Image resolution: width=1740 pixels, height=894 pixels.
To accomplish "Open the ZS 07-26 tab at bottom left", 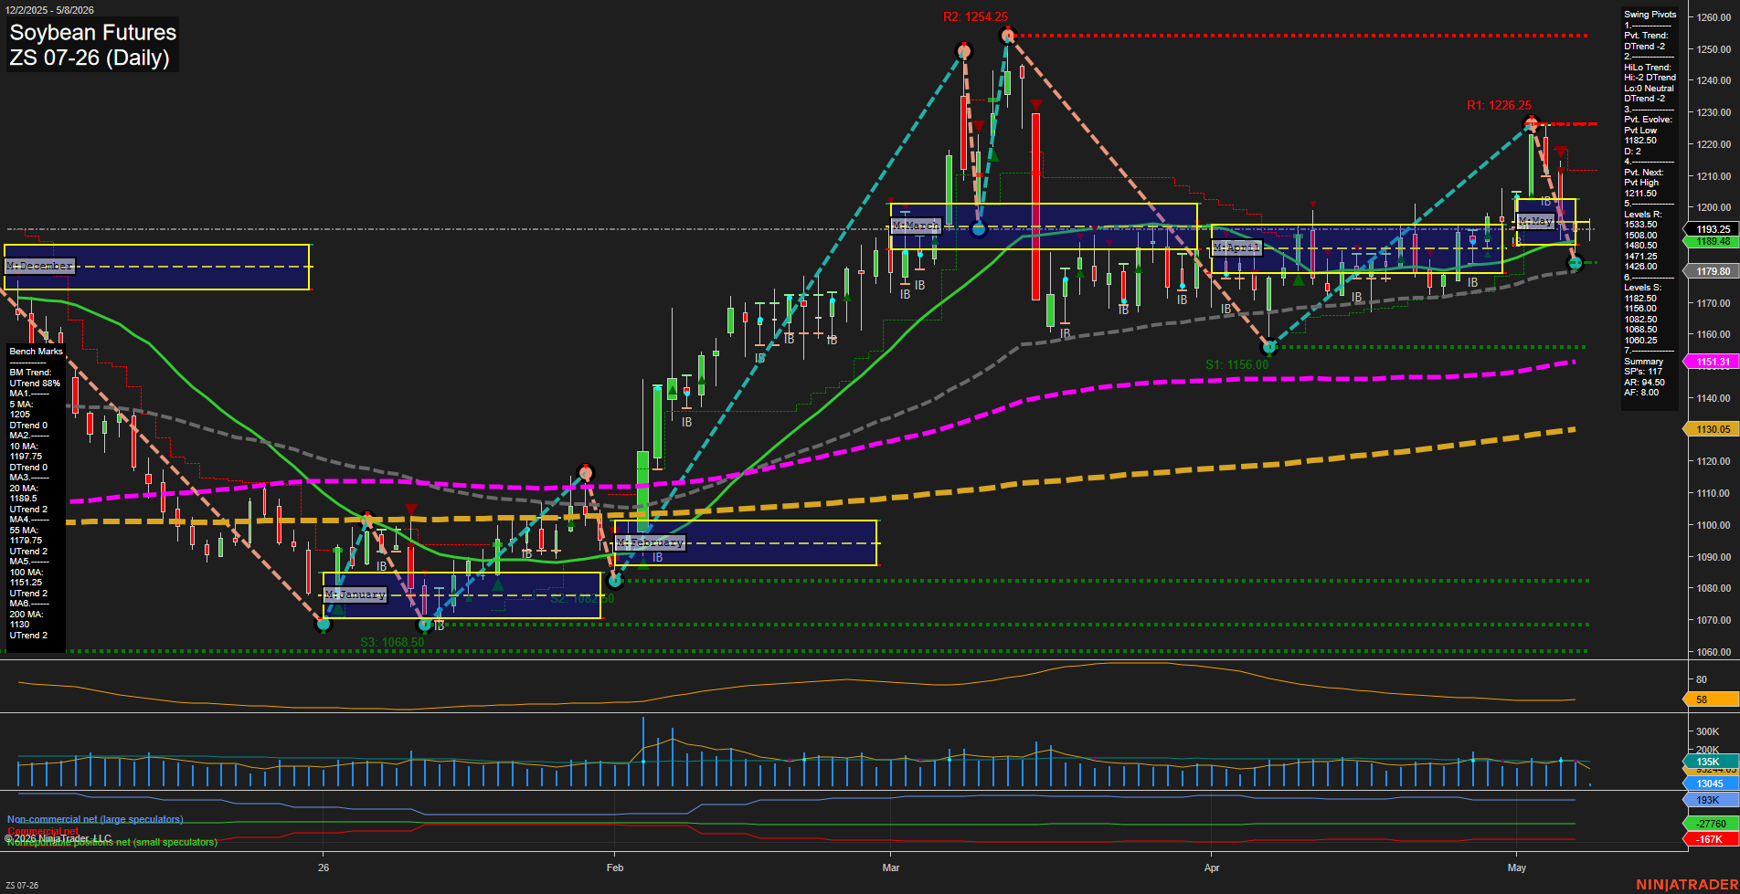I will coord(22,886).
